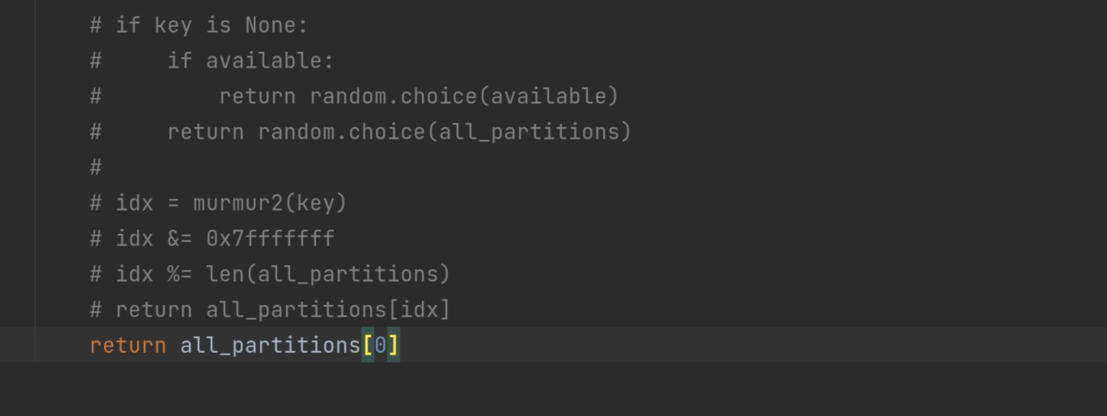
Task: Click the commented line '# if key is None:'
Action: point(198,25)
